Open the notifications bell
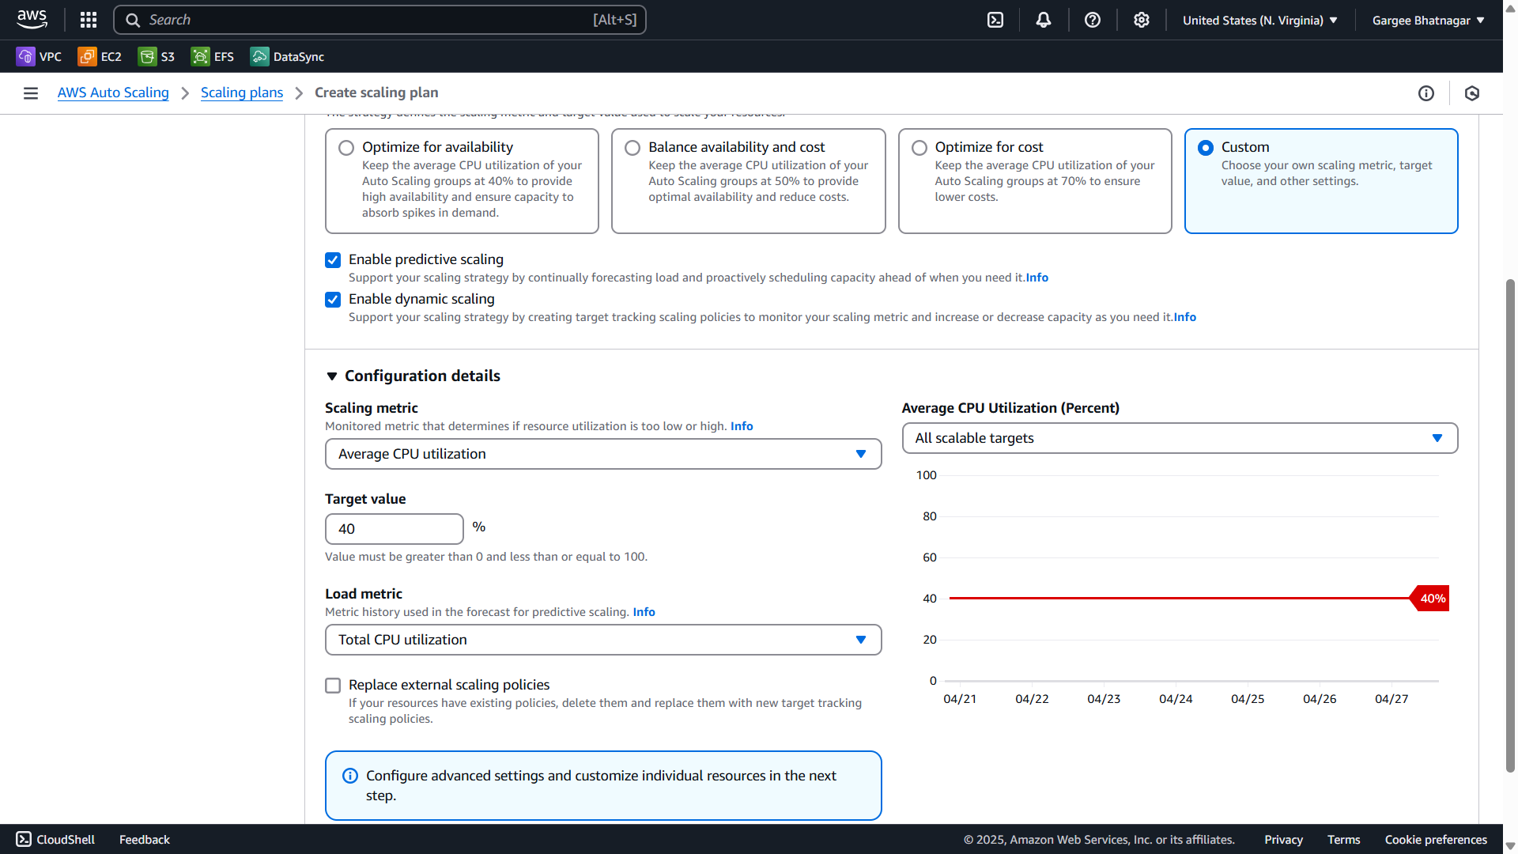Screen dimensions: 1518x854 [1044, 20]
